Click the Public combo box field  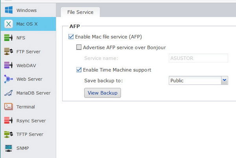point(194,81)
